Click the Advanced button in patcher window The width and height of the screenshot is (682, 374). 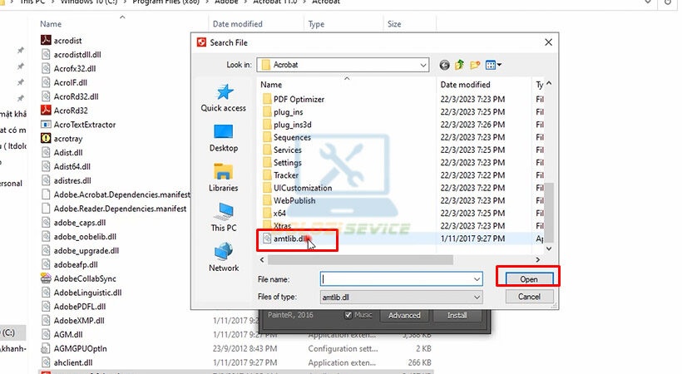404,315
